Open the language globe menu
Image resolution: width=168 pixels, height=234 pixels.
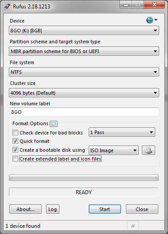[152, 20]
